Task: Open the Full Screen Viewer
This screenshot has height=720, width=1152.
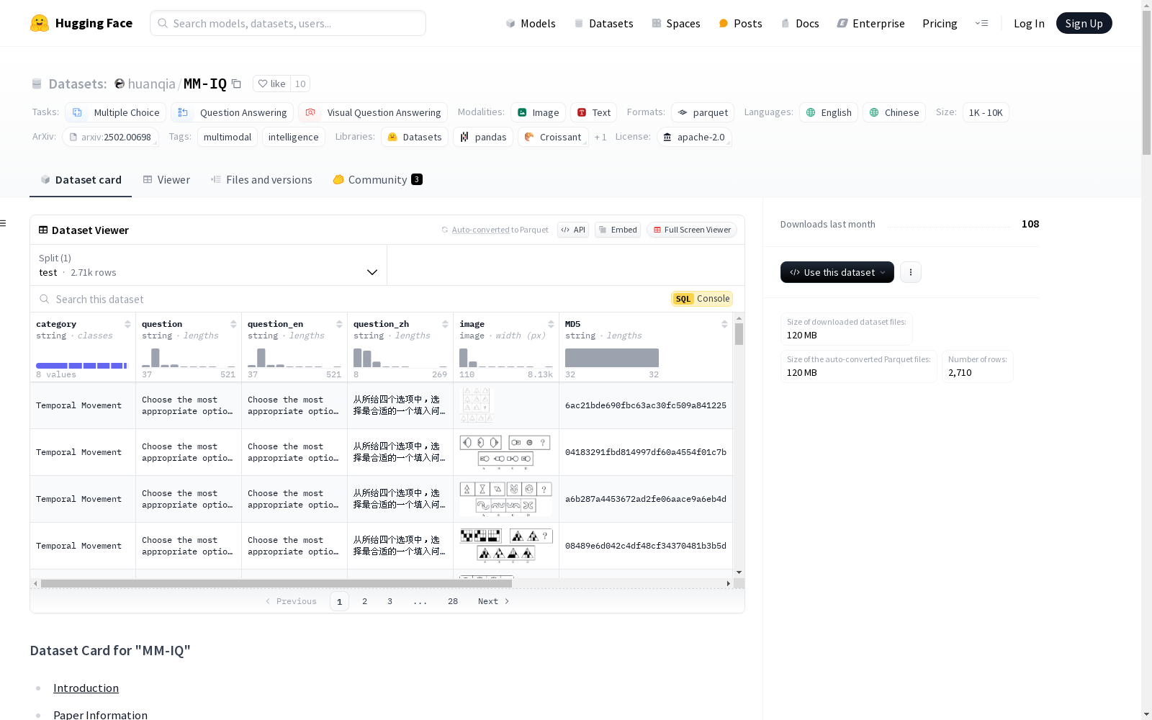Action: 692,230
